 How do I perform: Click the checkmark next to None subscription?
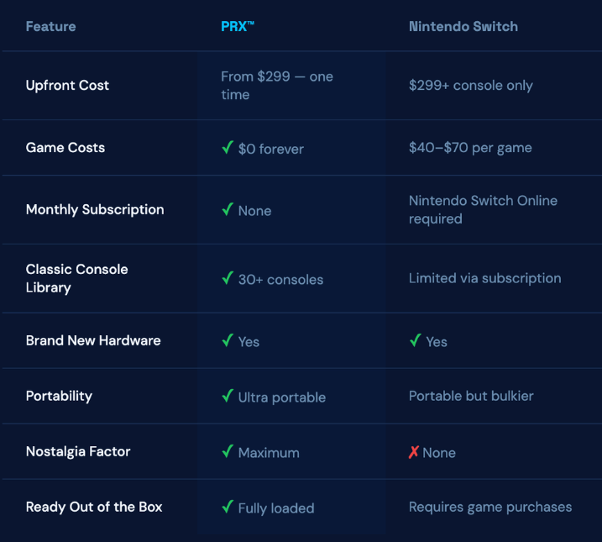[227, 210]
